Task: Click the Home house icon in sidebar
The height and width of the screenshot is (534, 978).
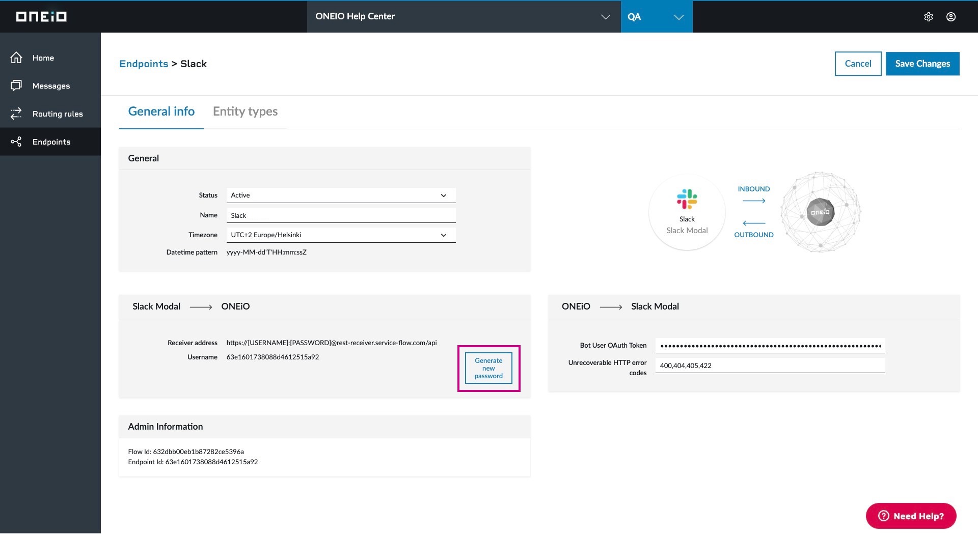Action: click(x=16, y=58)
